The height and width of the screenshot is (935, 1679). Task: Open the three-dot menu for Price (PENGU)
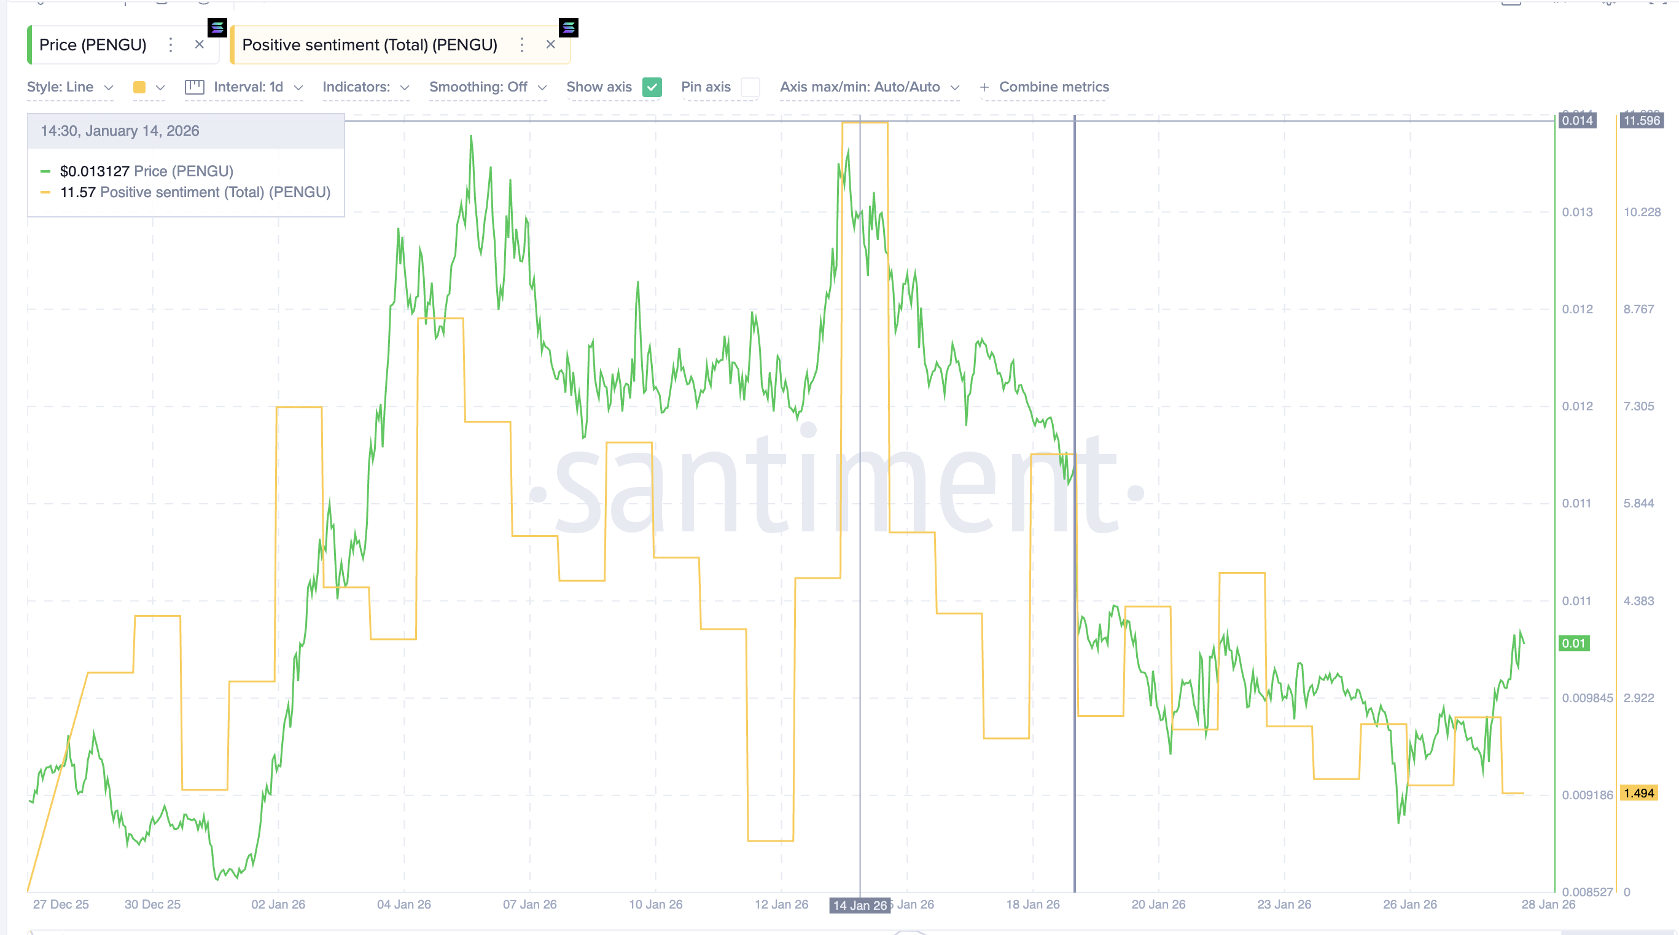[x=170, y=45]
